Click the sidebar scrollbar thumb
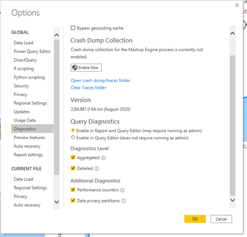This screenshot has height=237, width=247. pyautogui.click(x=57, y=107)
